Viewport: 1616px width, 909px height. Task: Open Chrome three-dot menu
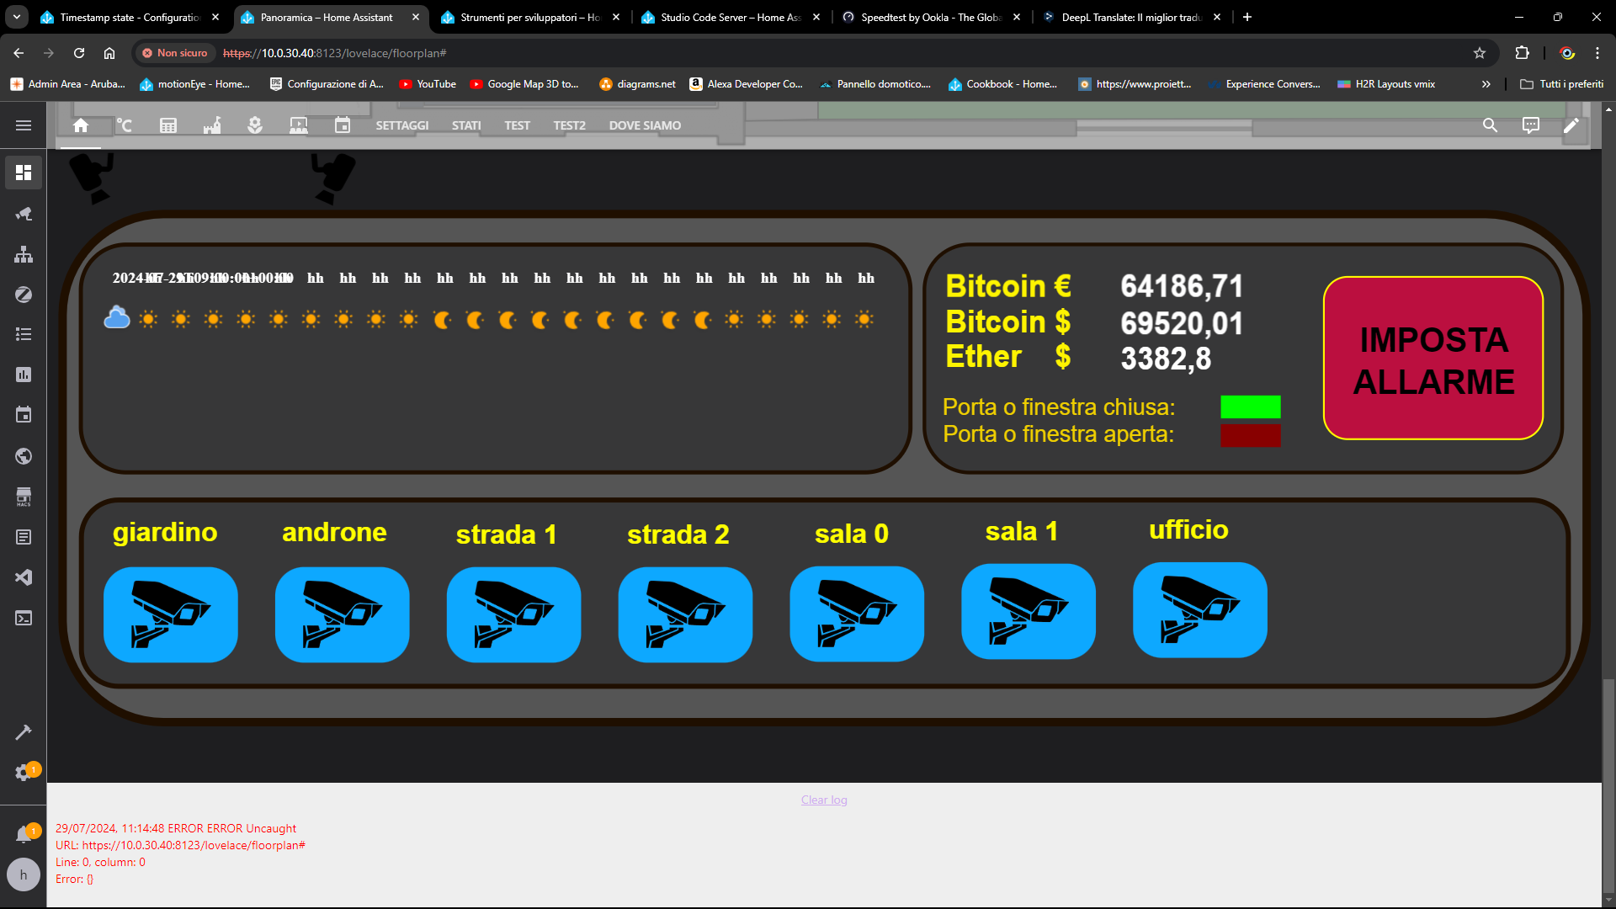[x=1597, y=53]
